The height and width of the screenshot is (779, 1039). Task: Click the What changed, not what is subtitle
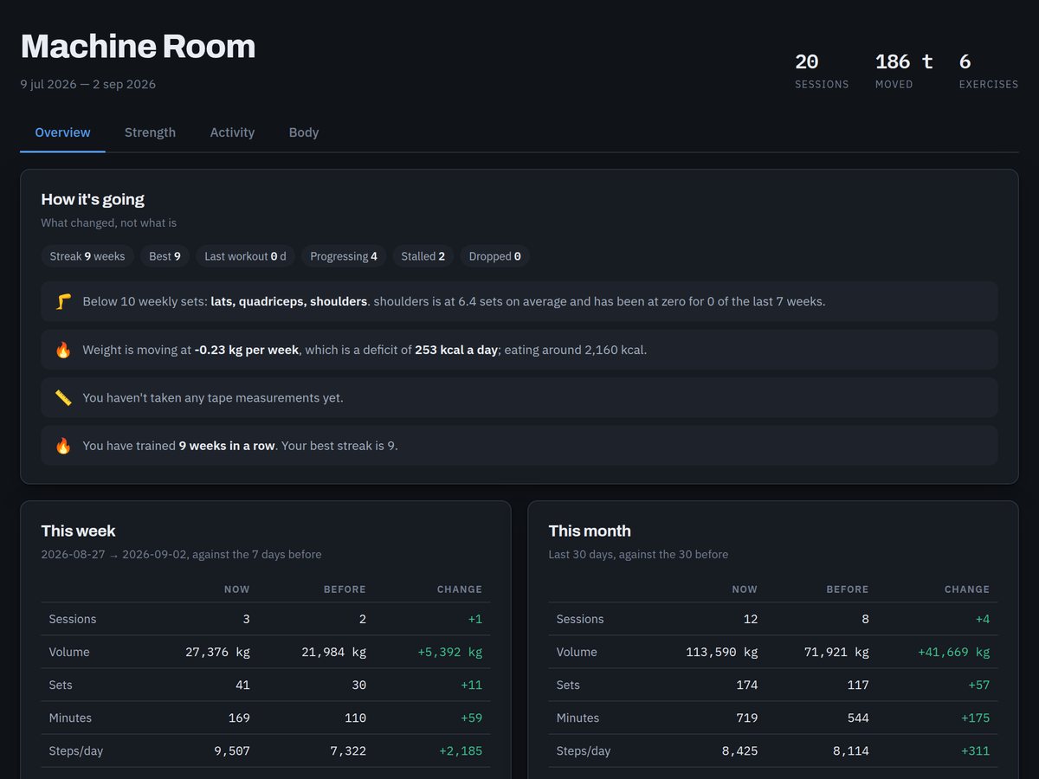click(x=108, y=222)
